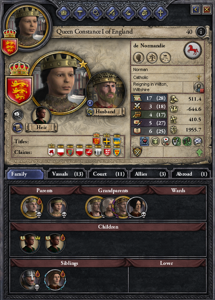This screenshot has height=300, width=215.
Task: Click the speech bubble diplomacy icon by the portrait
Action: pyautogui.click(x=17, y=115)
